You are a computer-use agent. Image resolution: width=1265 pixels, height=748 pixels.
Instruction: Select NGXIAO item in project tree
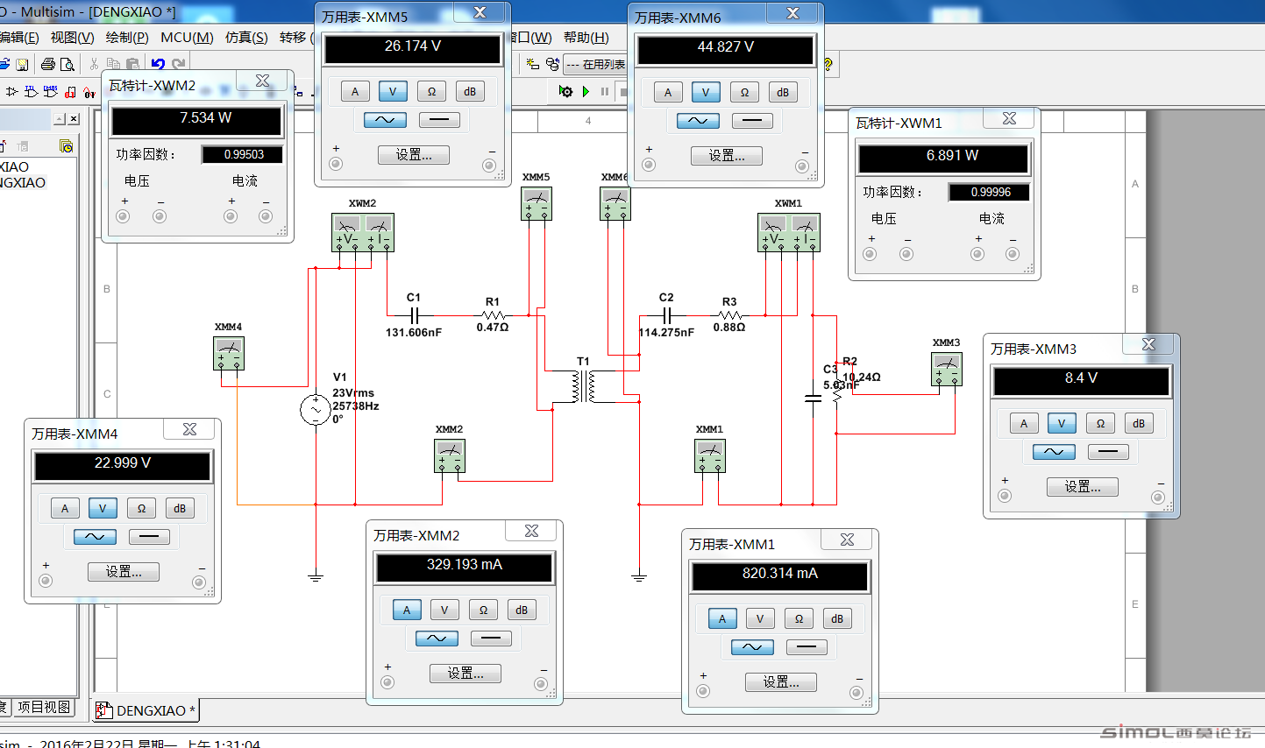click(x=23, y=182)
